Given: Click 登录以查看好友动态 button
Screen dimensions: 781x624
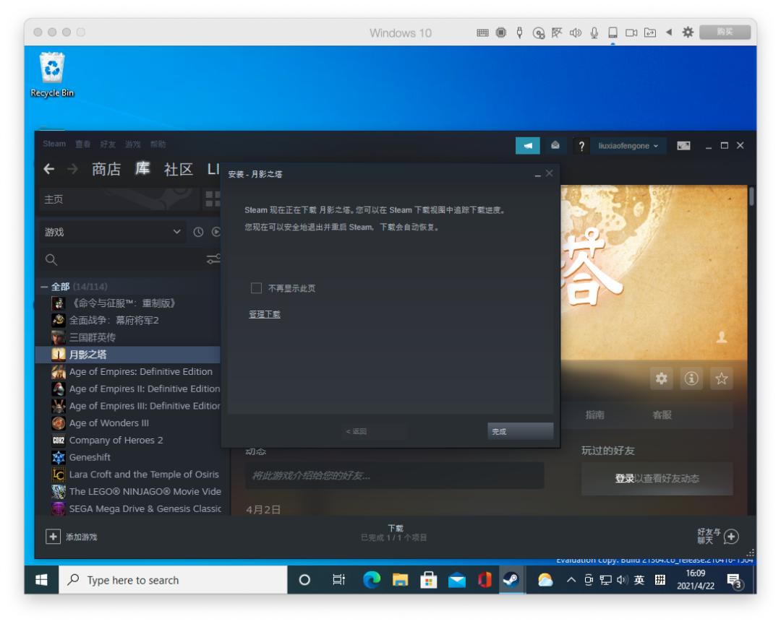Looking at the screenshot, I should click(657, 478).
